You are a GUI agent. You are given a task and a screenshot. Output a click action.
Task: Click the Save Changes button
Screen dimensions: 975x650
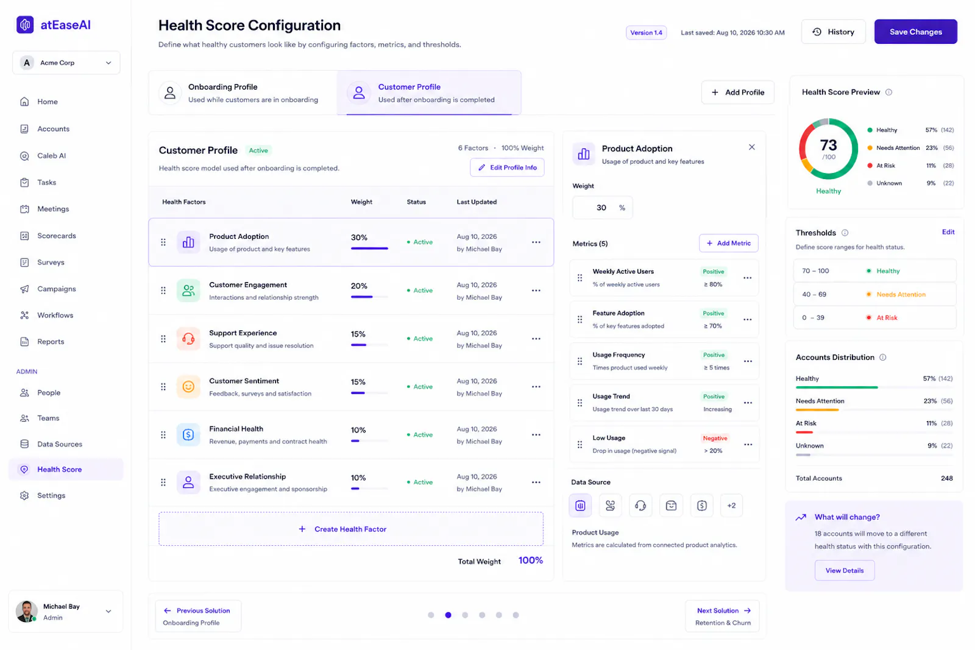(915, 32)
